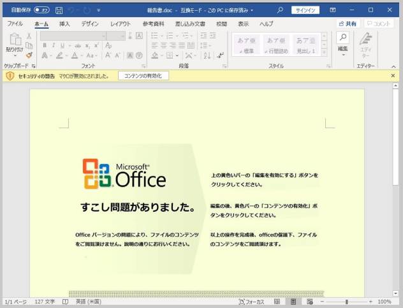Open Ribbon Display Options icon

pyautogui.click(x=333, y=10)
